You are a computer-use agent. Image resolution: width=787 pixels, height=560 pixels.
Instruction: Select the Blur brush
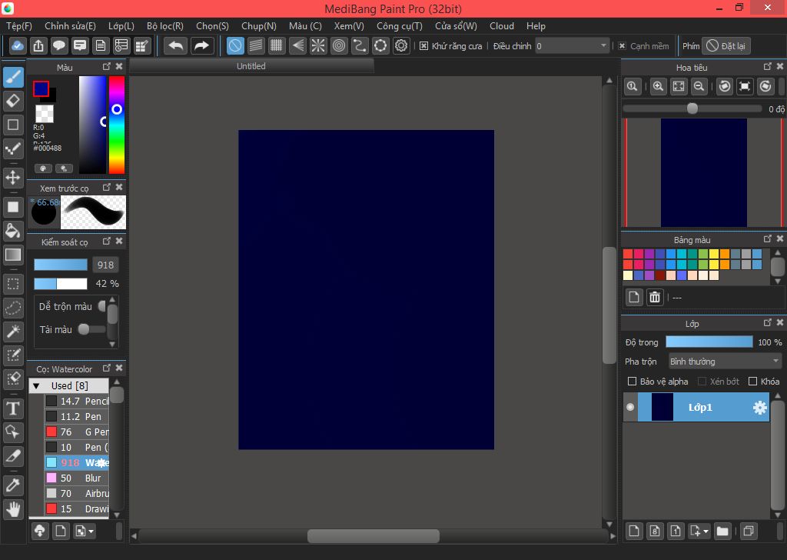pyautogui.click(x=77, y=478)
